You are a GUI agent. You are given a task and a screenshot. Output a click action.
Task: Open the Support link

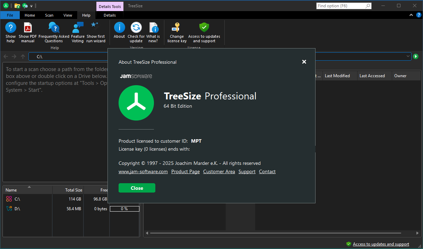click(247, 171)
